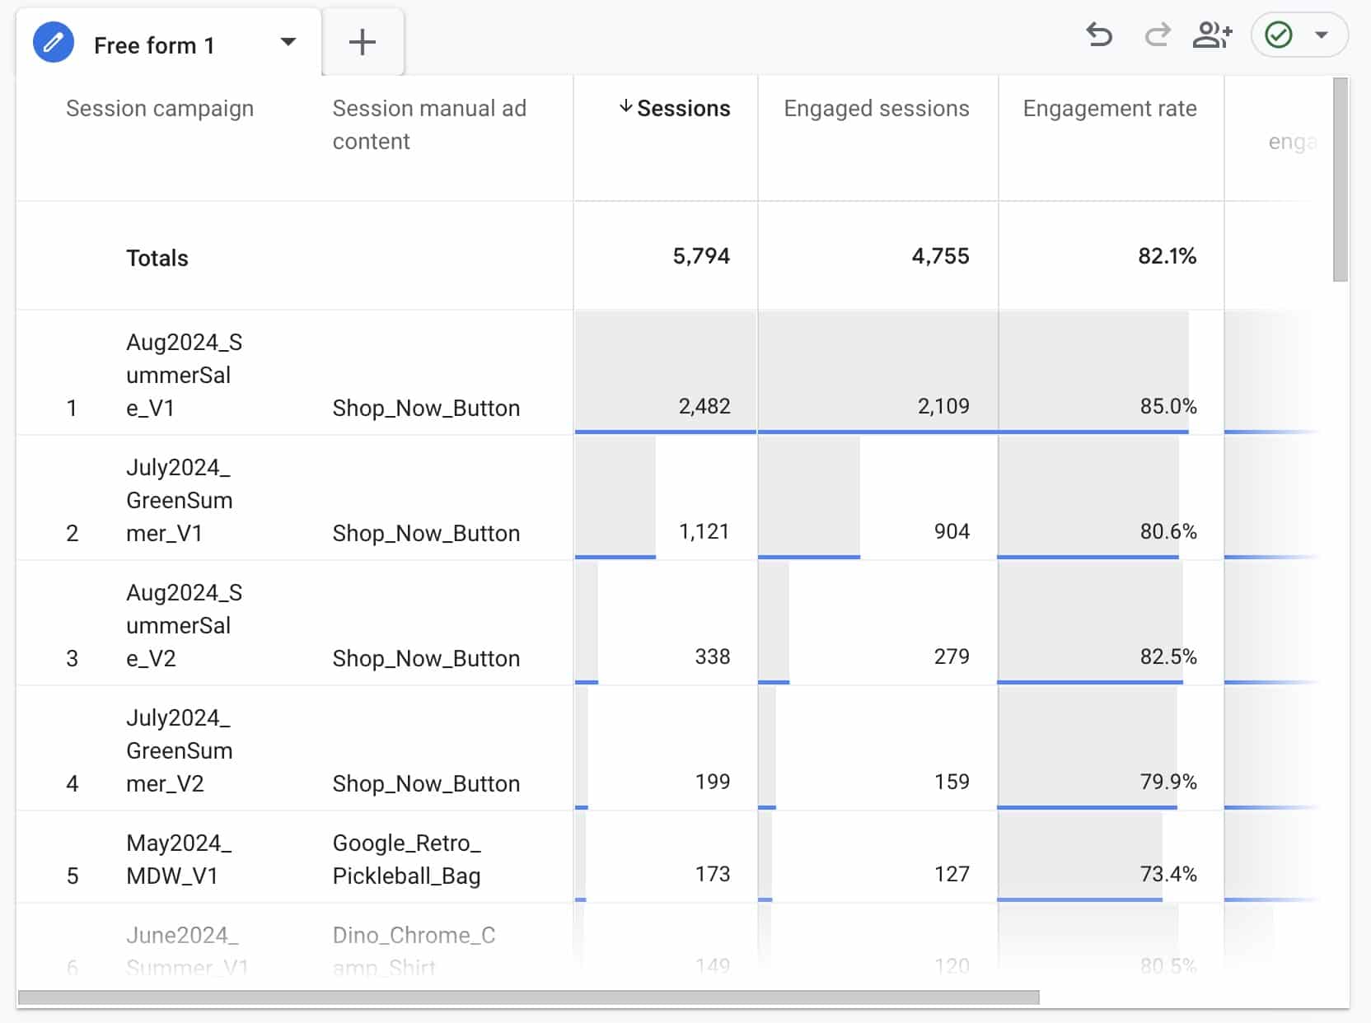Sort by the Engaged sessions column header
The image size is (1371, 1023).
pyautogui.click(x=876, y=108)
